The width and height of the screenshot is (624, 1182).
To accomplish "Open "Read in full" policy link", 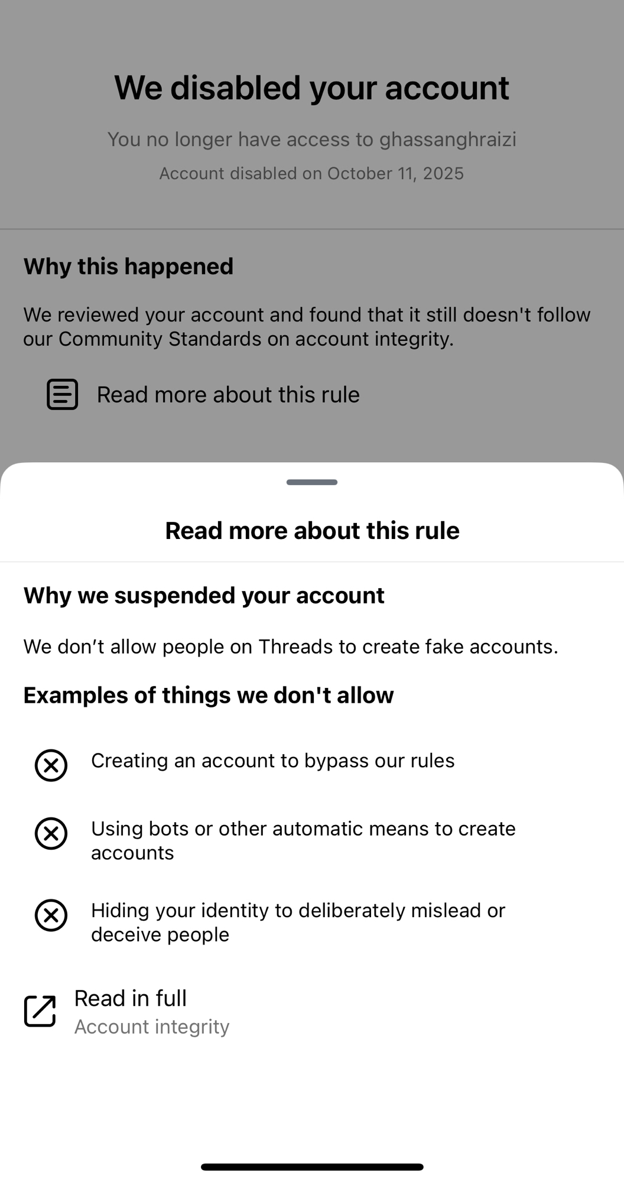I will click(x=130, y=998).
